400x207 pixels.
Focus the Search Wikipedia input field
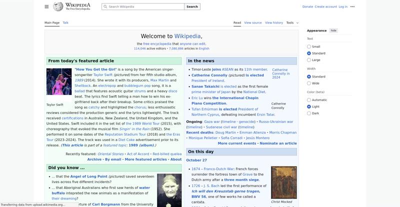click(x=145, y=6)
